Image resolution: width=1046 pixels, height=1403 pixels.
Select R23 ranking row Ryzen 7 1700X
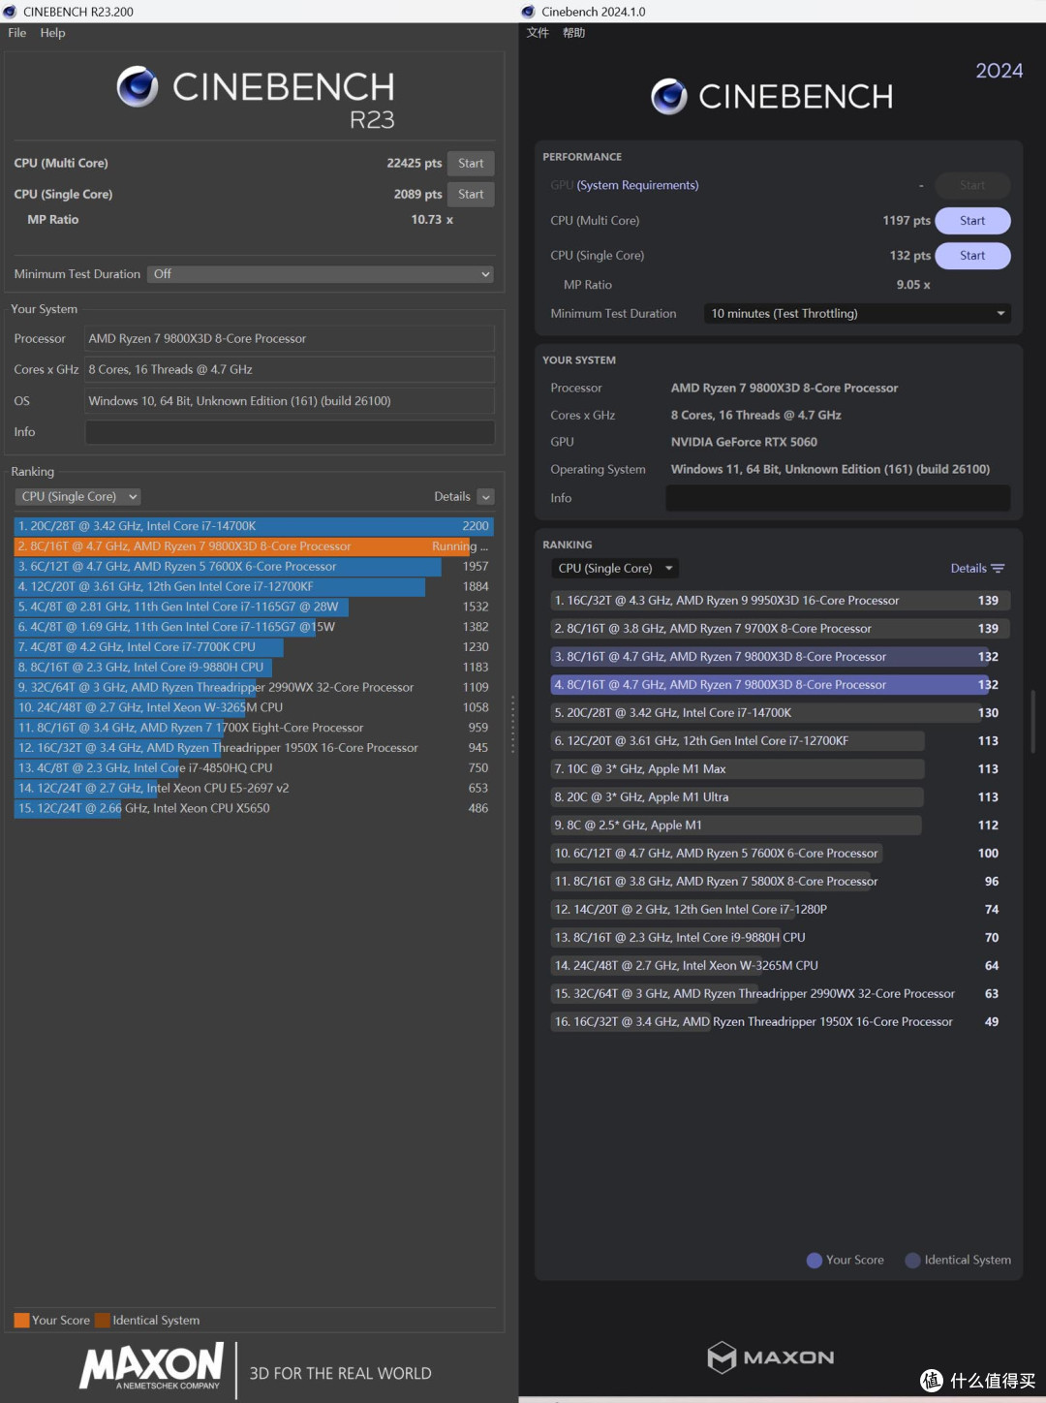(x=254, y=728)
